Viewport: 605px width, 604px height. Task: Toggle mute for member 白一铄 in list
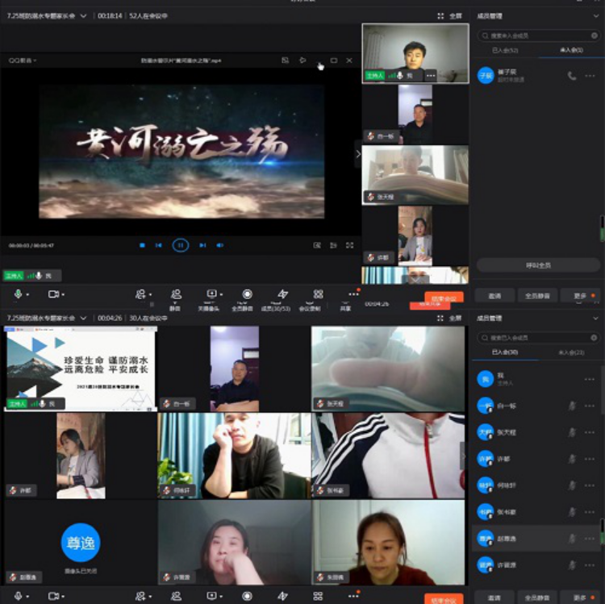[572, 406]
